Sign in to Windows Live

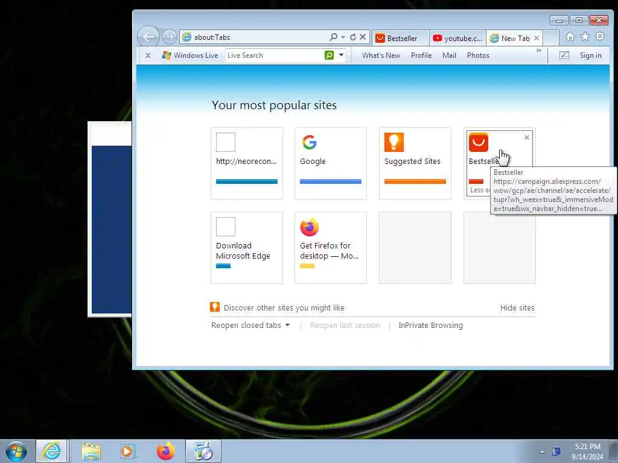coord(590,55)
